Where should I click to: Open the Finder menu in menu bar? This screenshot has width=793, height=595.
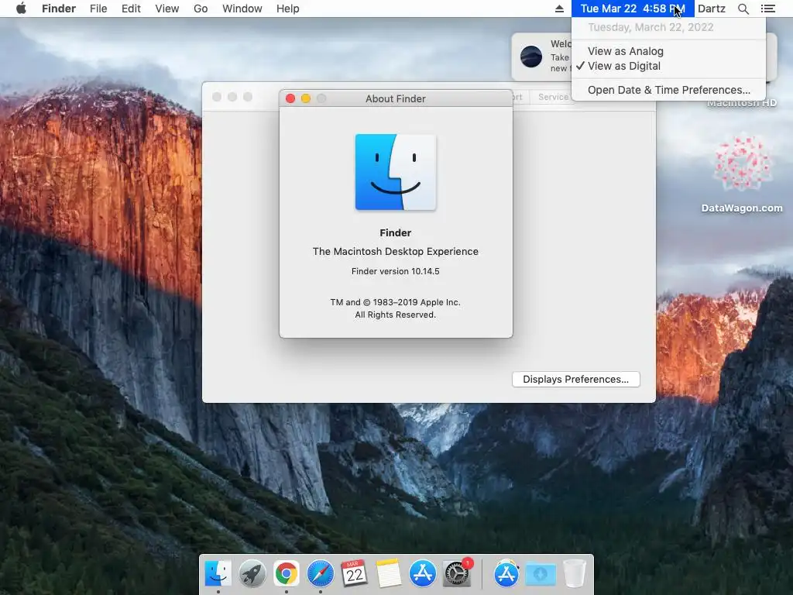tap(59, 9)
